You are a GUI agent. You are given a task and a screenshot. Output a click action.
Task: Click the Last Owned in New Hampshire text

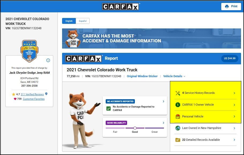pos(202,128)
